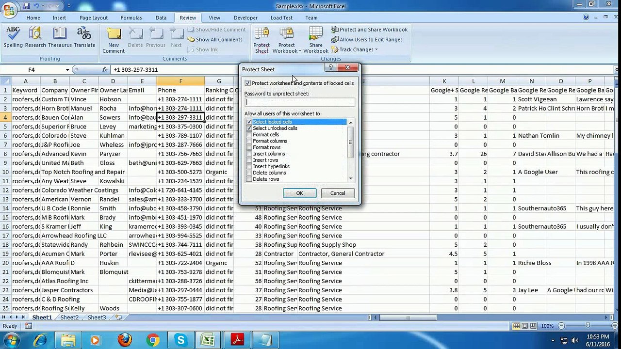The image size is (621, 349).
Task: Click the Password to unprotect sheet field
Action: point(300,102)
